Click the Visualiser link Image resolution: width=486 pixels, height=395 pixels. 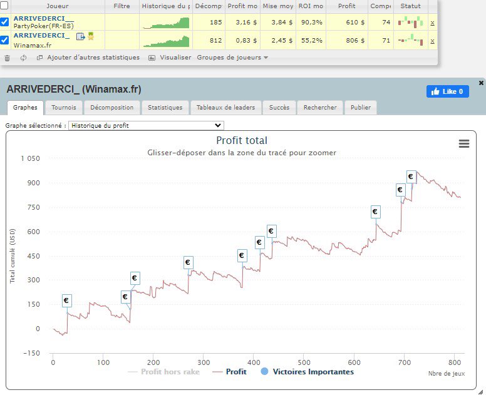click(170, 58)
